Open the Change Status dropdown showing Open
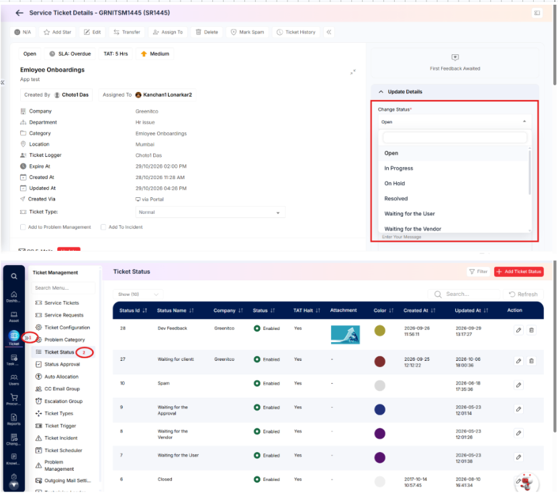Screen dimensions: 558x493 tap(454, 122)
